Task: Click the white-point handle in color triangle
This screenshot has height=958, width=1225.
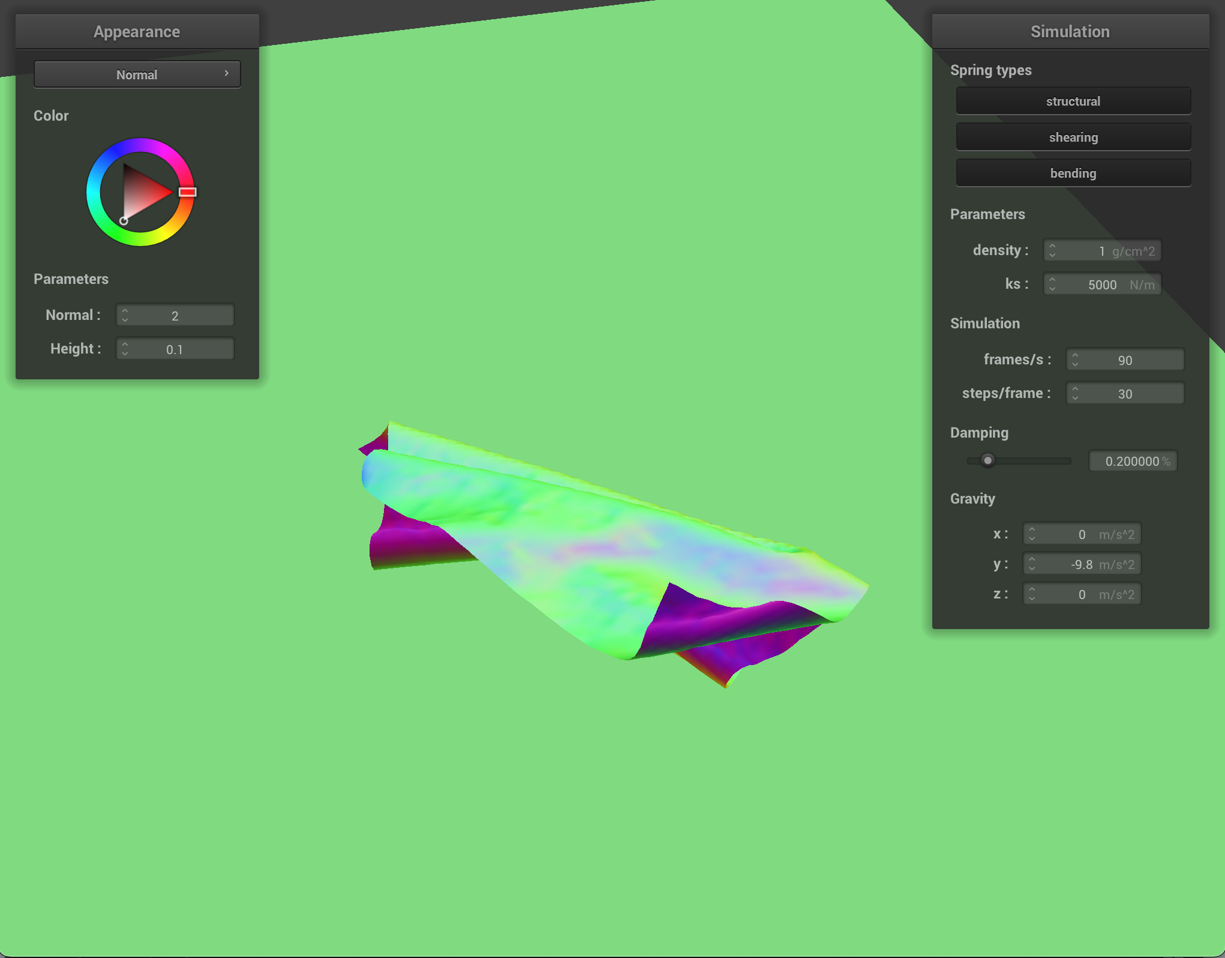Action: (124, 221)
